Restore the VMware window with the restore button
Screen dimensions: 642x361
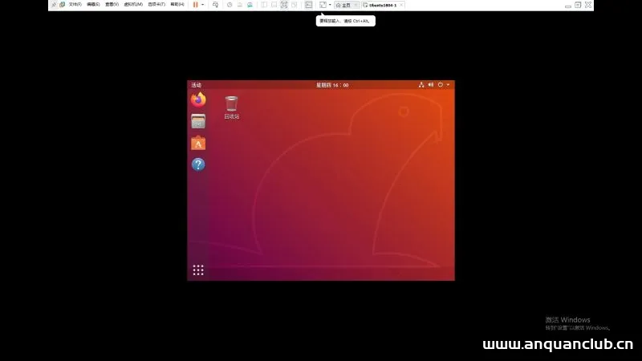(578, 5)
